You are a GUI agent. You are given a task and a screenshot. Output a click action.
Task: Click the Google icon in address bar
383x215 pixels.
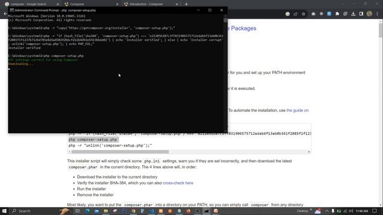pos(287,14)
